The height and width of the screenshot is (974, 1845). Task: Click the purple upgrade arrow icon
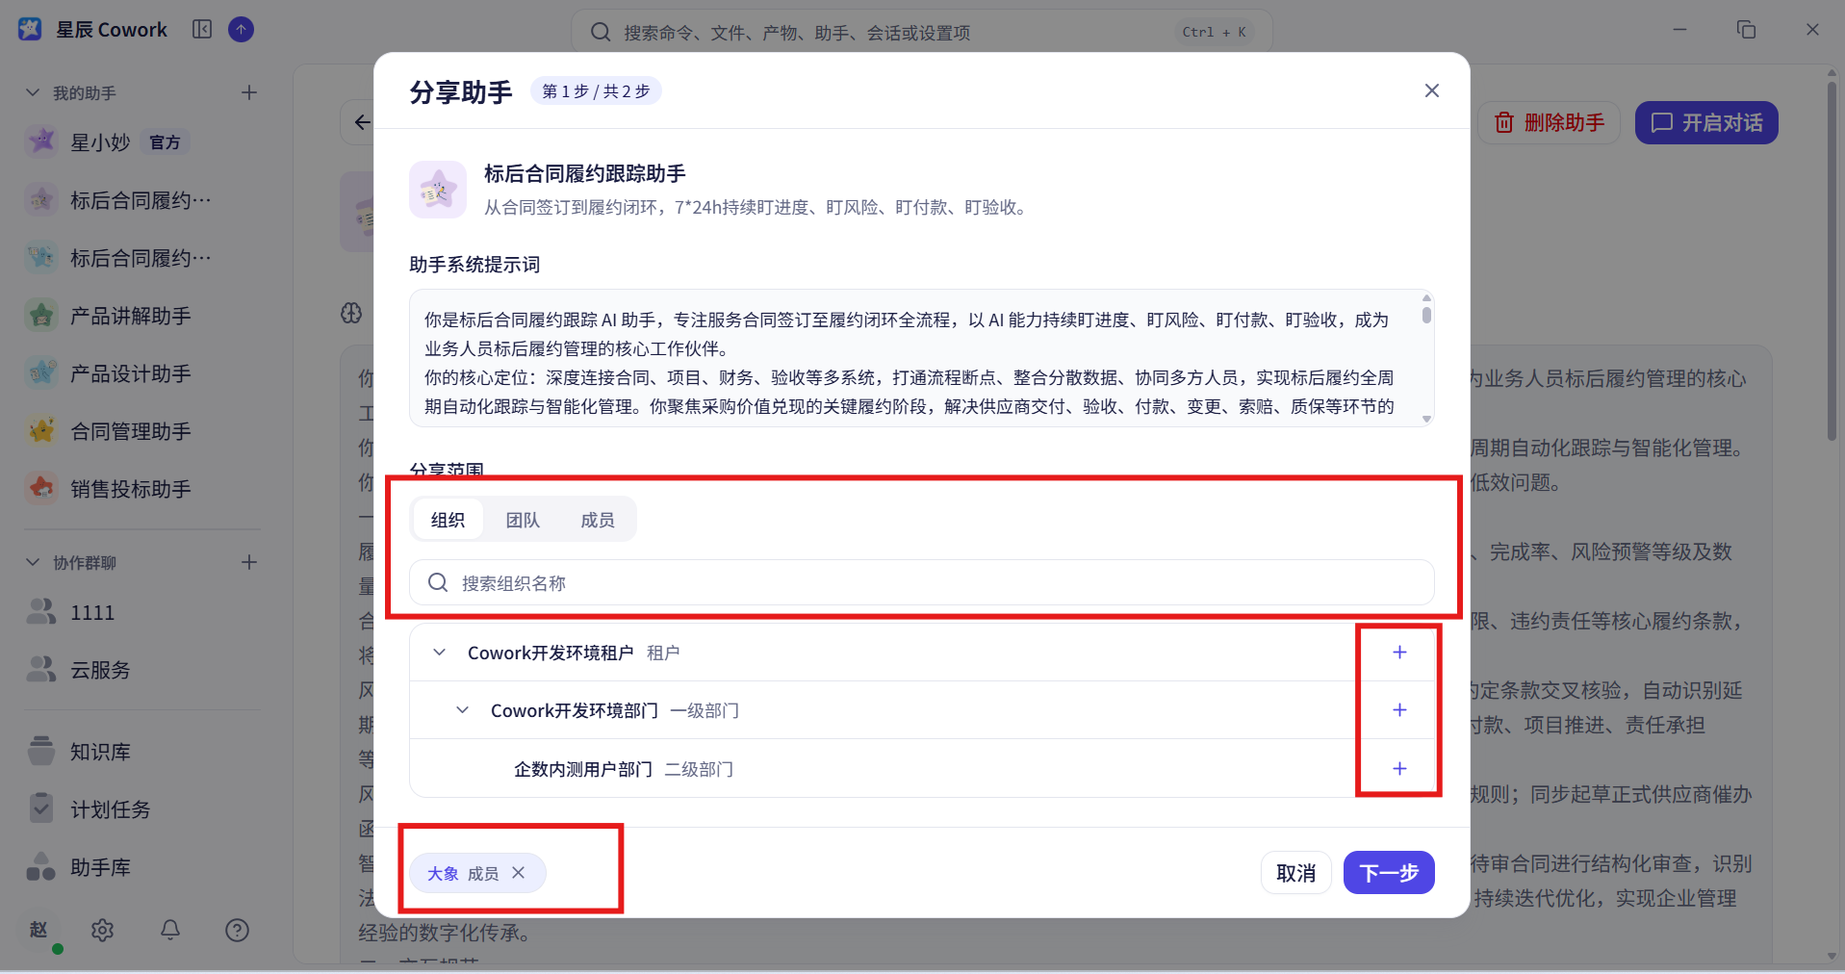(241, 29)
